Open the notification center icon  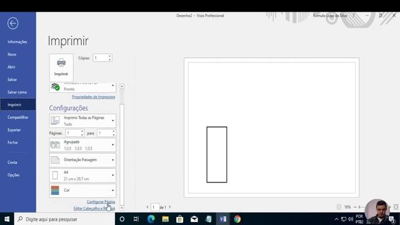click(x=392, y=219)
